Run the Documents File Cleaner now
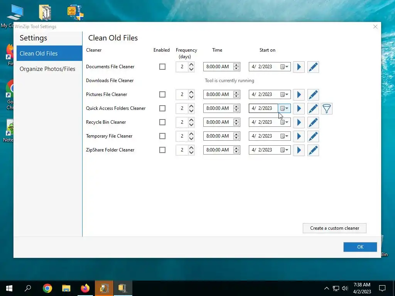This screenshot has width=395, height=296. pyautogui.click(x=299, y=67)
